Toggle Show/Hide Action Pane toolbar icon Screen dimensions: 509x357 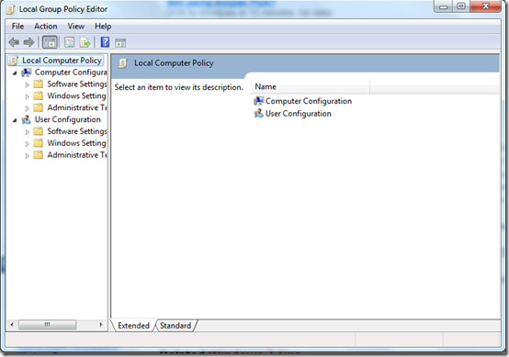click(120, 43)
